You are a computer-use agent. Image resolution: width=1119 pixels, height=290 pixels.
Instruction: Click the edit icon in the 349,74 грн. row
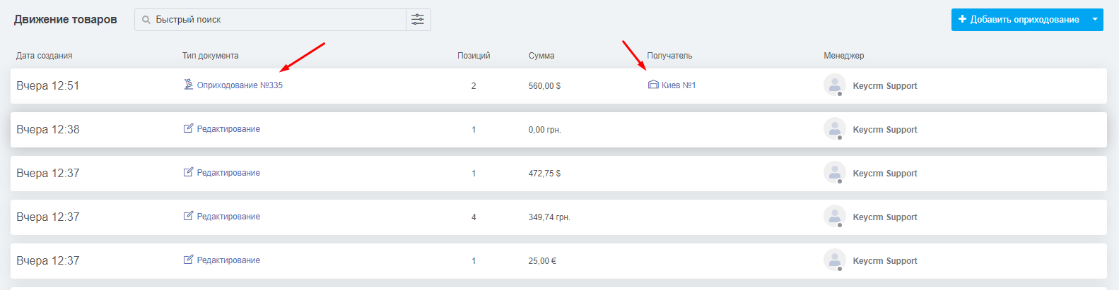tap(188, 216)
